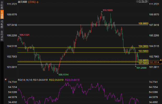Click 54.6366 on the left RSI axis

point(13,92)
